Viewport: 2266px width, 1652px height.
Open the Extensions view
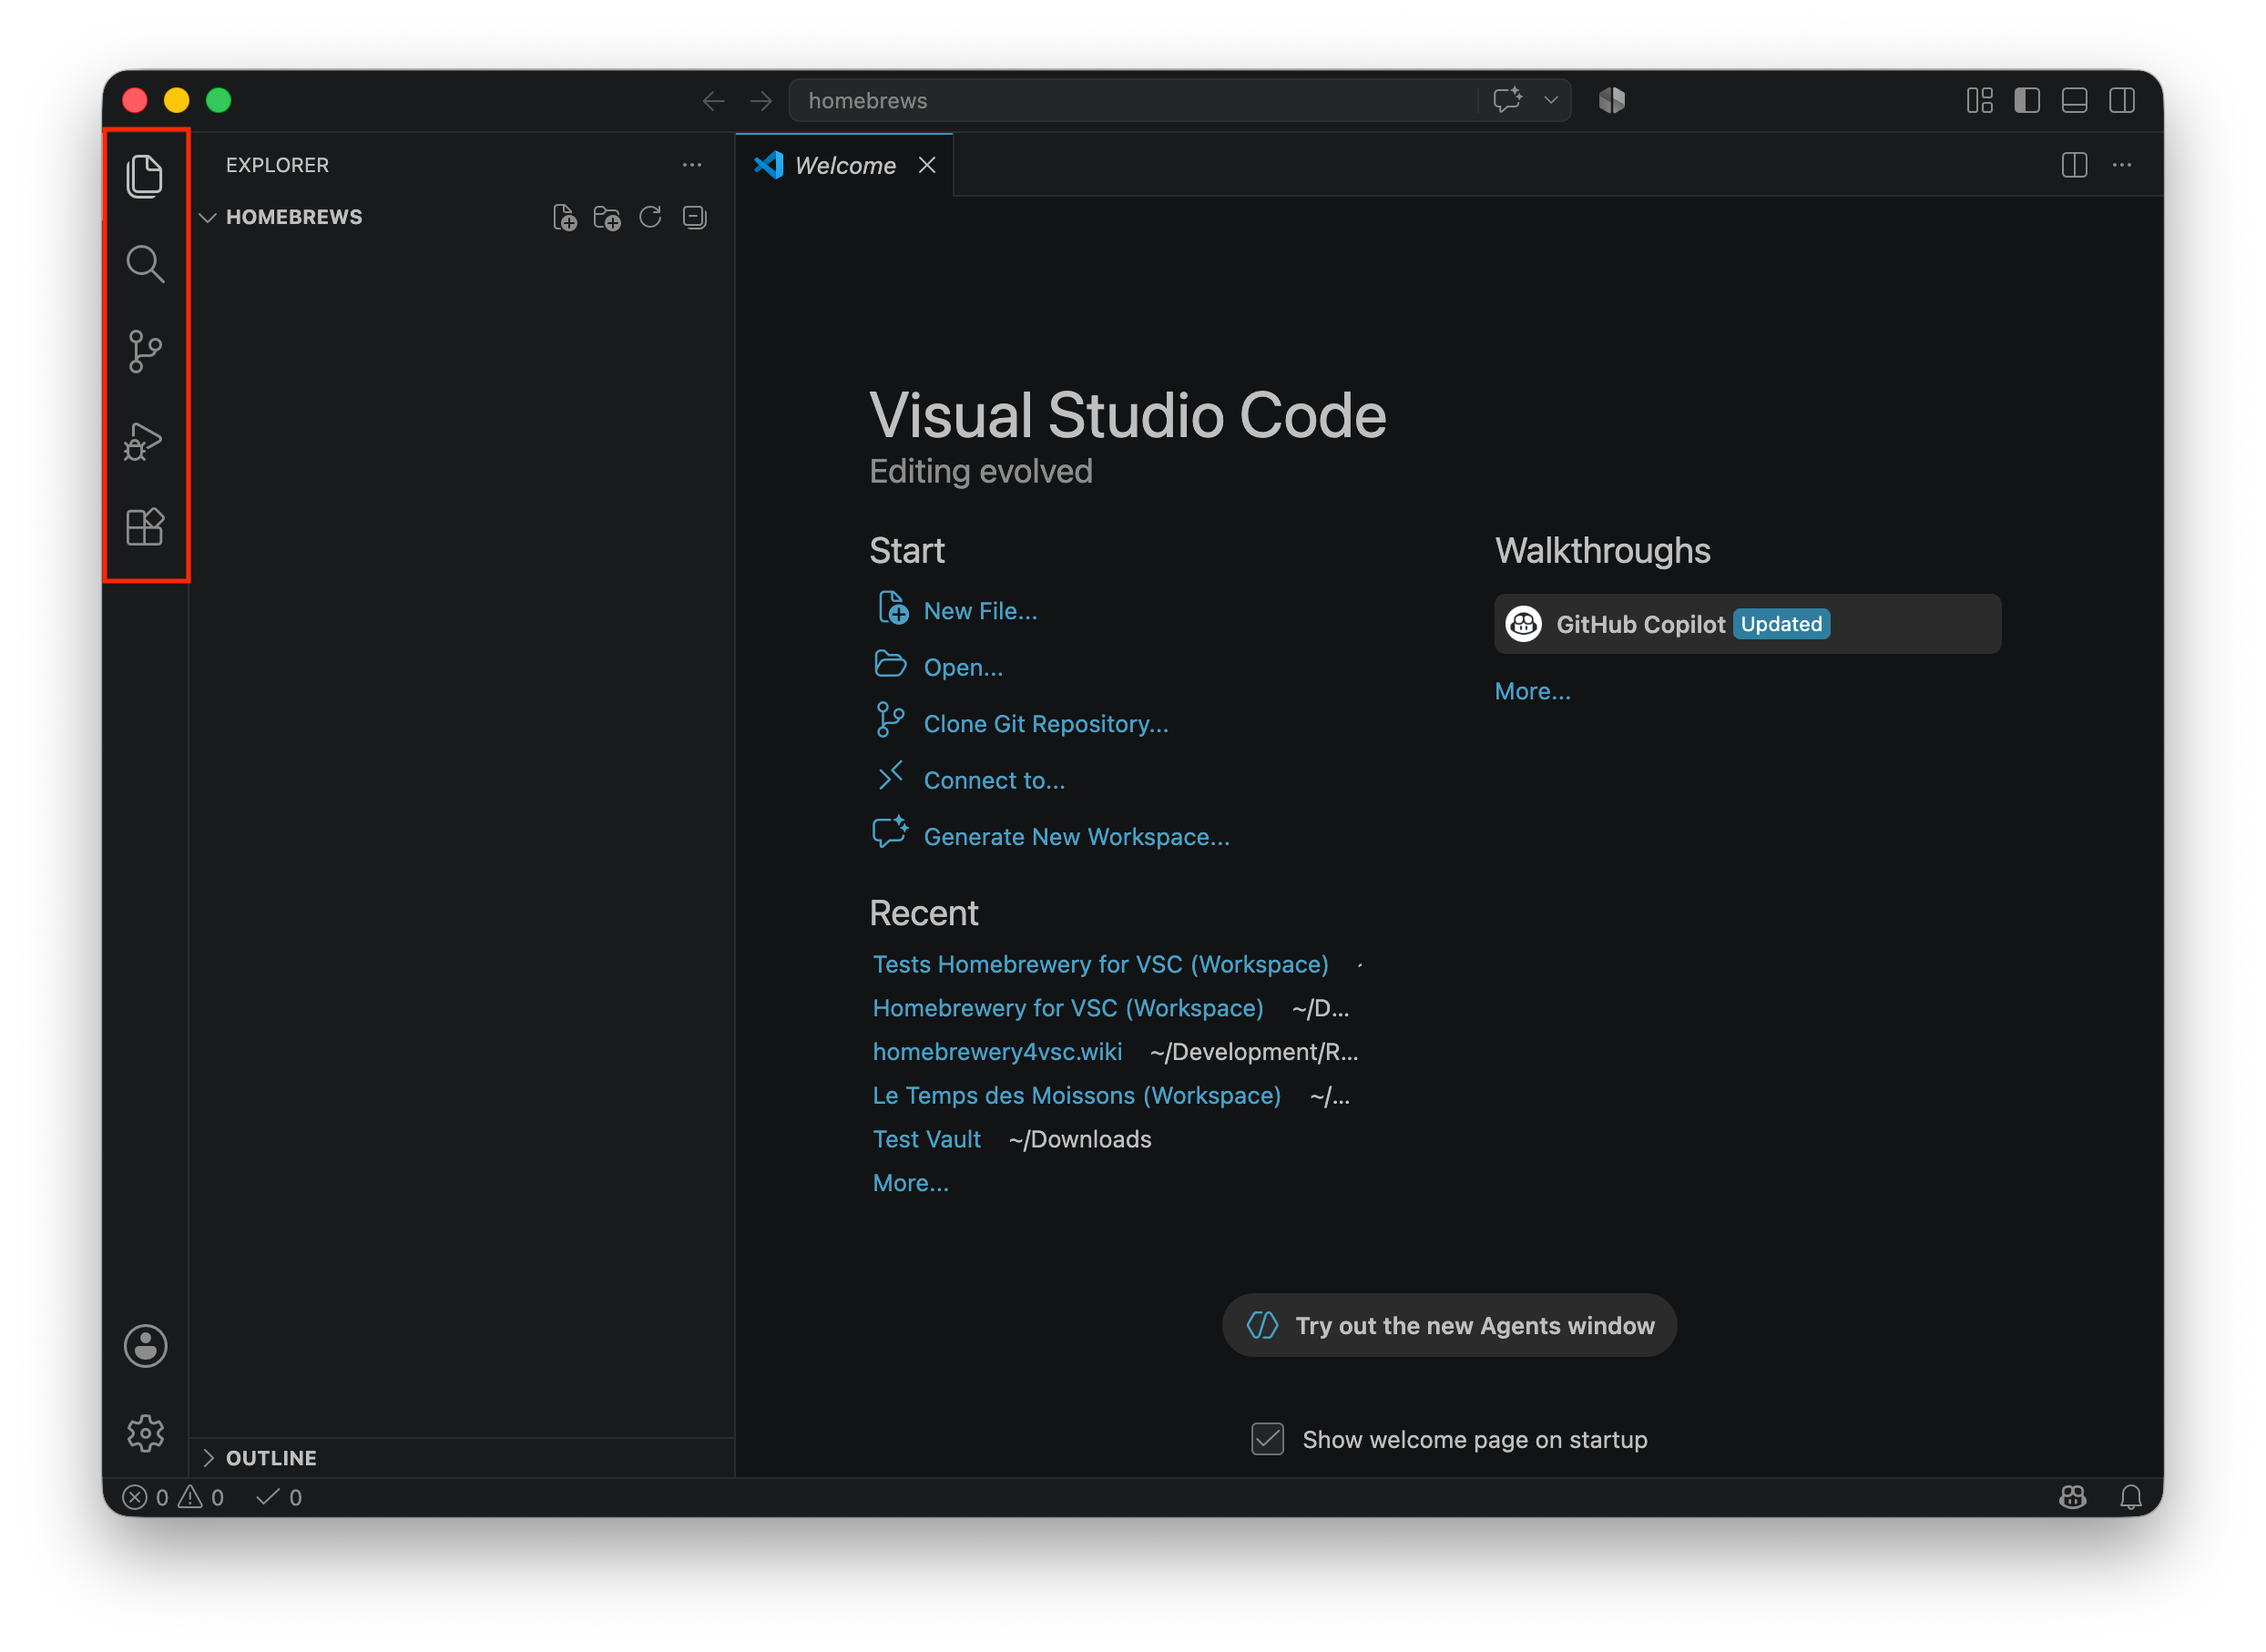coord(145,527)
